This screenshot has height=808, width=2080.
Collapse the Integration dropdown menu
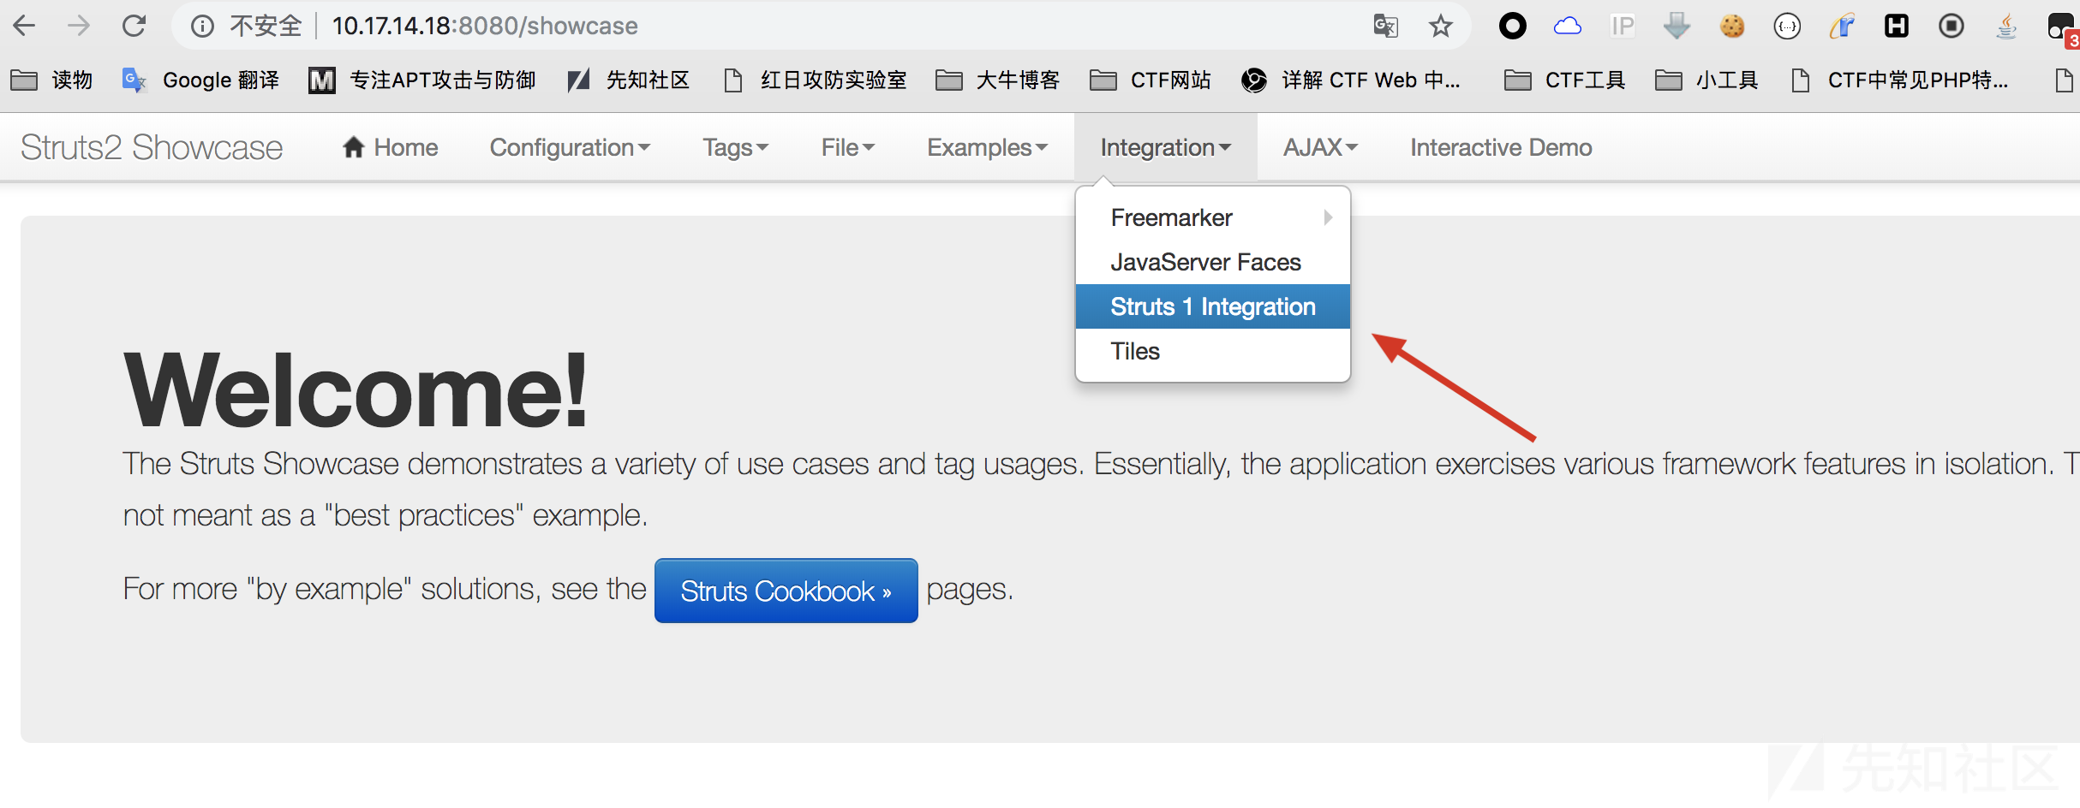tap(1165, 147)
